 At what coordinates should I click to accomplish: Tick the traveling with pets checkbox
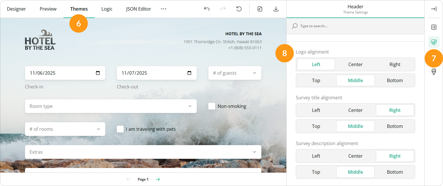pyautogui.click(x=120, y=129)
